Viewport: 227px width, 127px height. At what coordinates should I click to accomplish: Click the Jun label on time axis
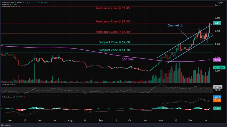coord(10,120)
